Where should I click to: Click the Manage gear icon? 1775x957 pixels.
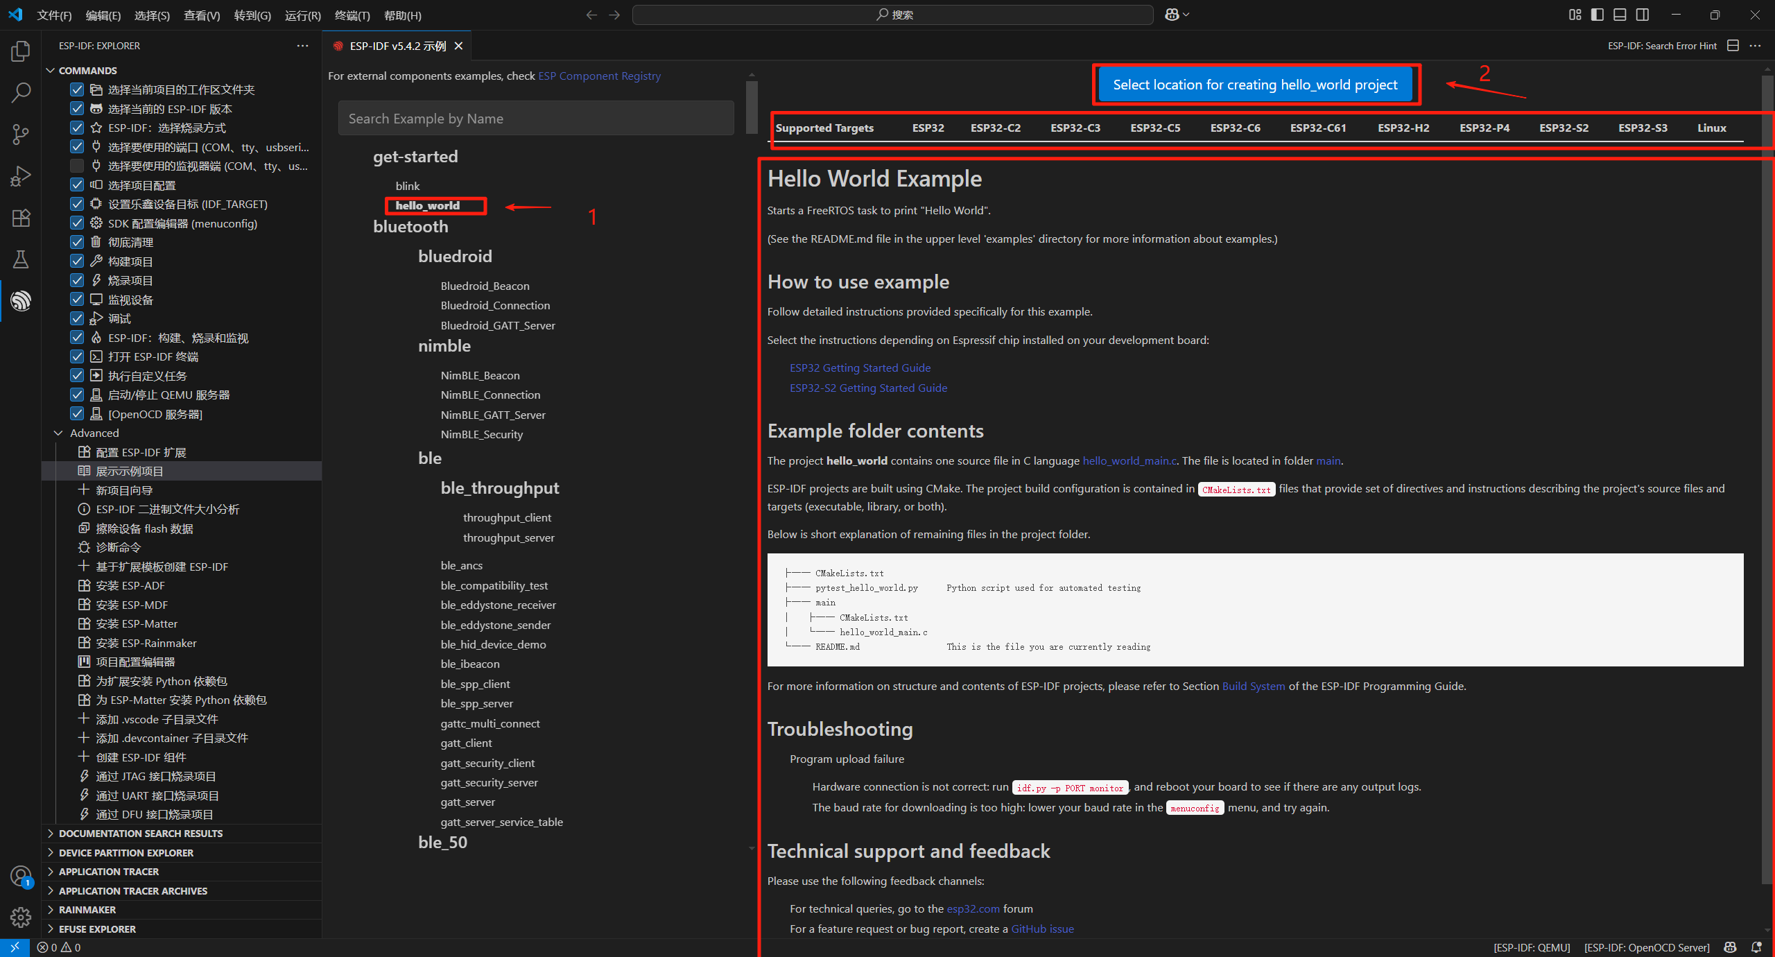click(21, 917)
